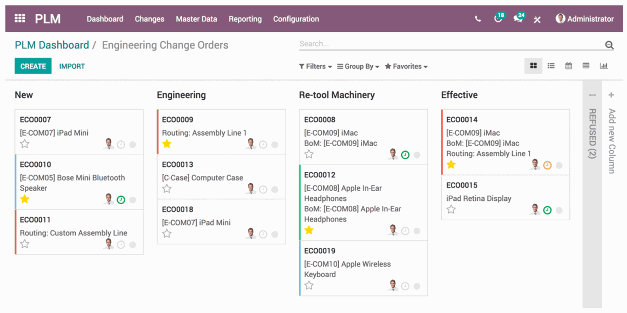627x313 pixels.
Task: Open the apps grid icon
Action: pos(19,18)
